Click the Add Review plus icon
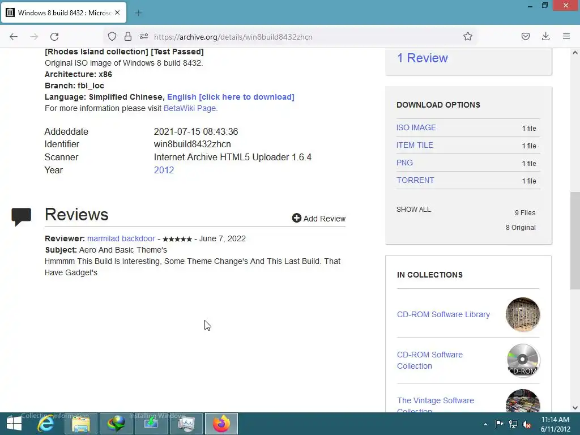The height and width of the screenshot is (435, 580). coord(297,218)
